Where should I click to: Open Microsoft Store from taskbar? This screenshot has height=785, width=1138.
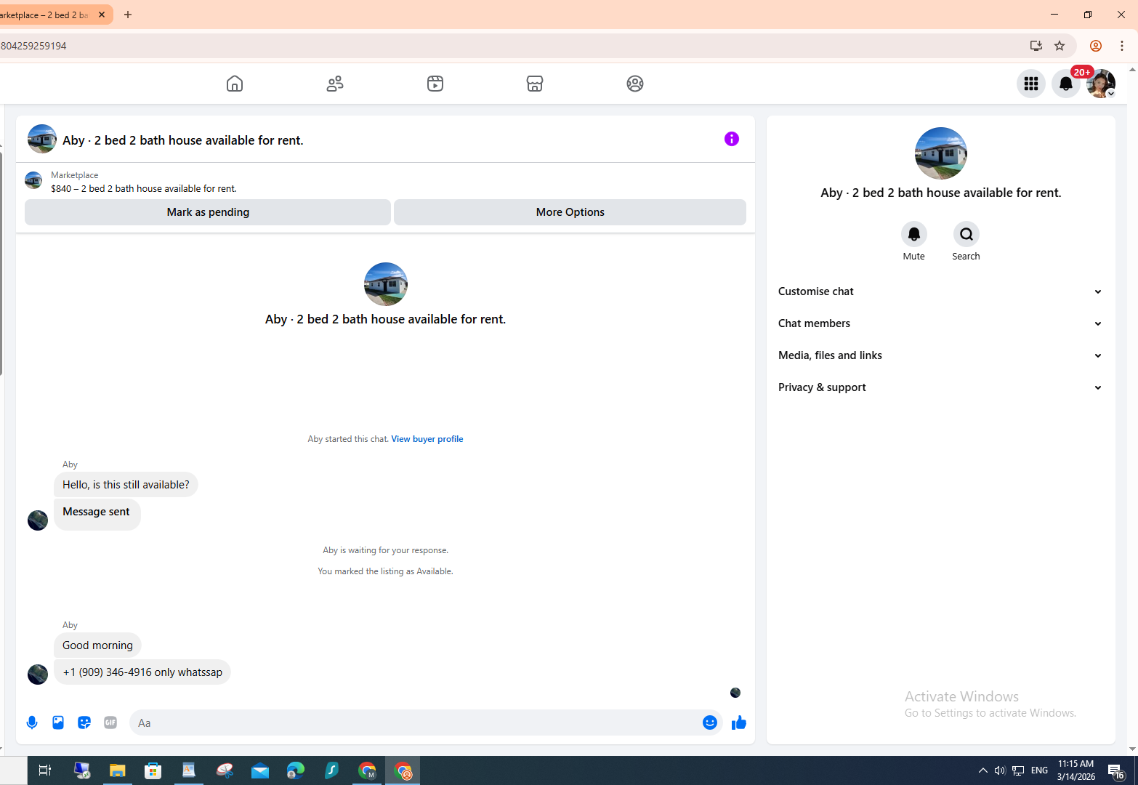pyautogui.click(x=153, y=770)
